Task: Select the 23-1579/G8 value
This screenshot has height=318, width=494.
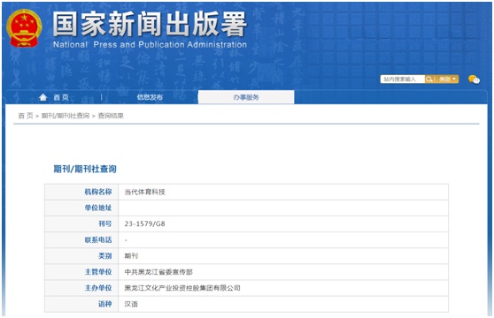Action: 144,224
